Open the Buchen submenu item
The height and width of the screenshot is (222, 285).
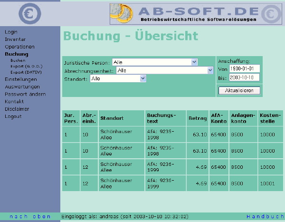point(18,60)
